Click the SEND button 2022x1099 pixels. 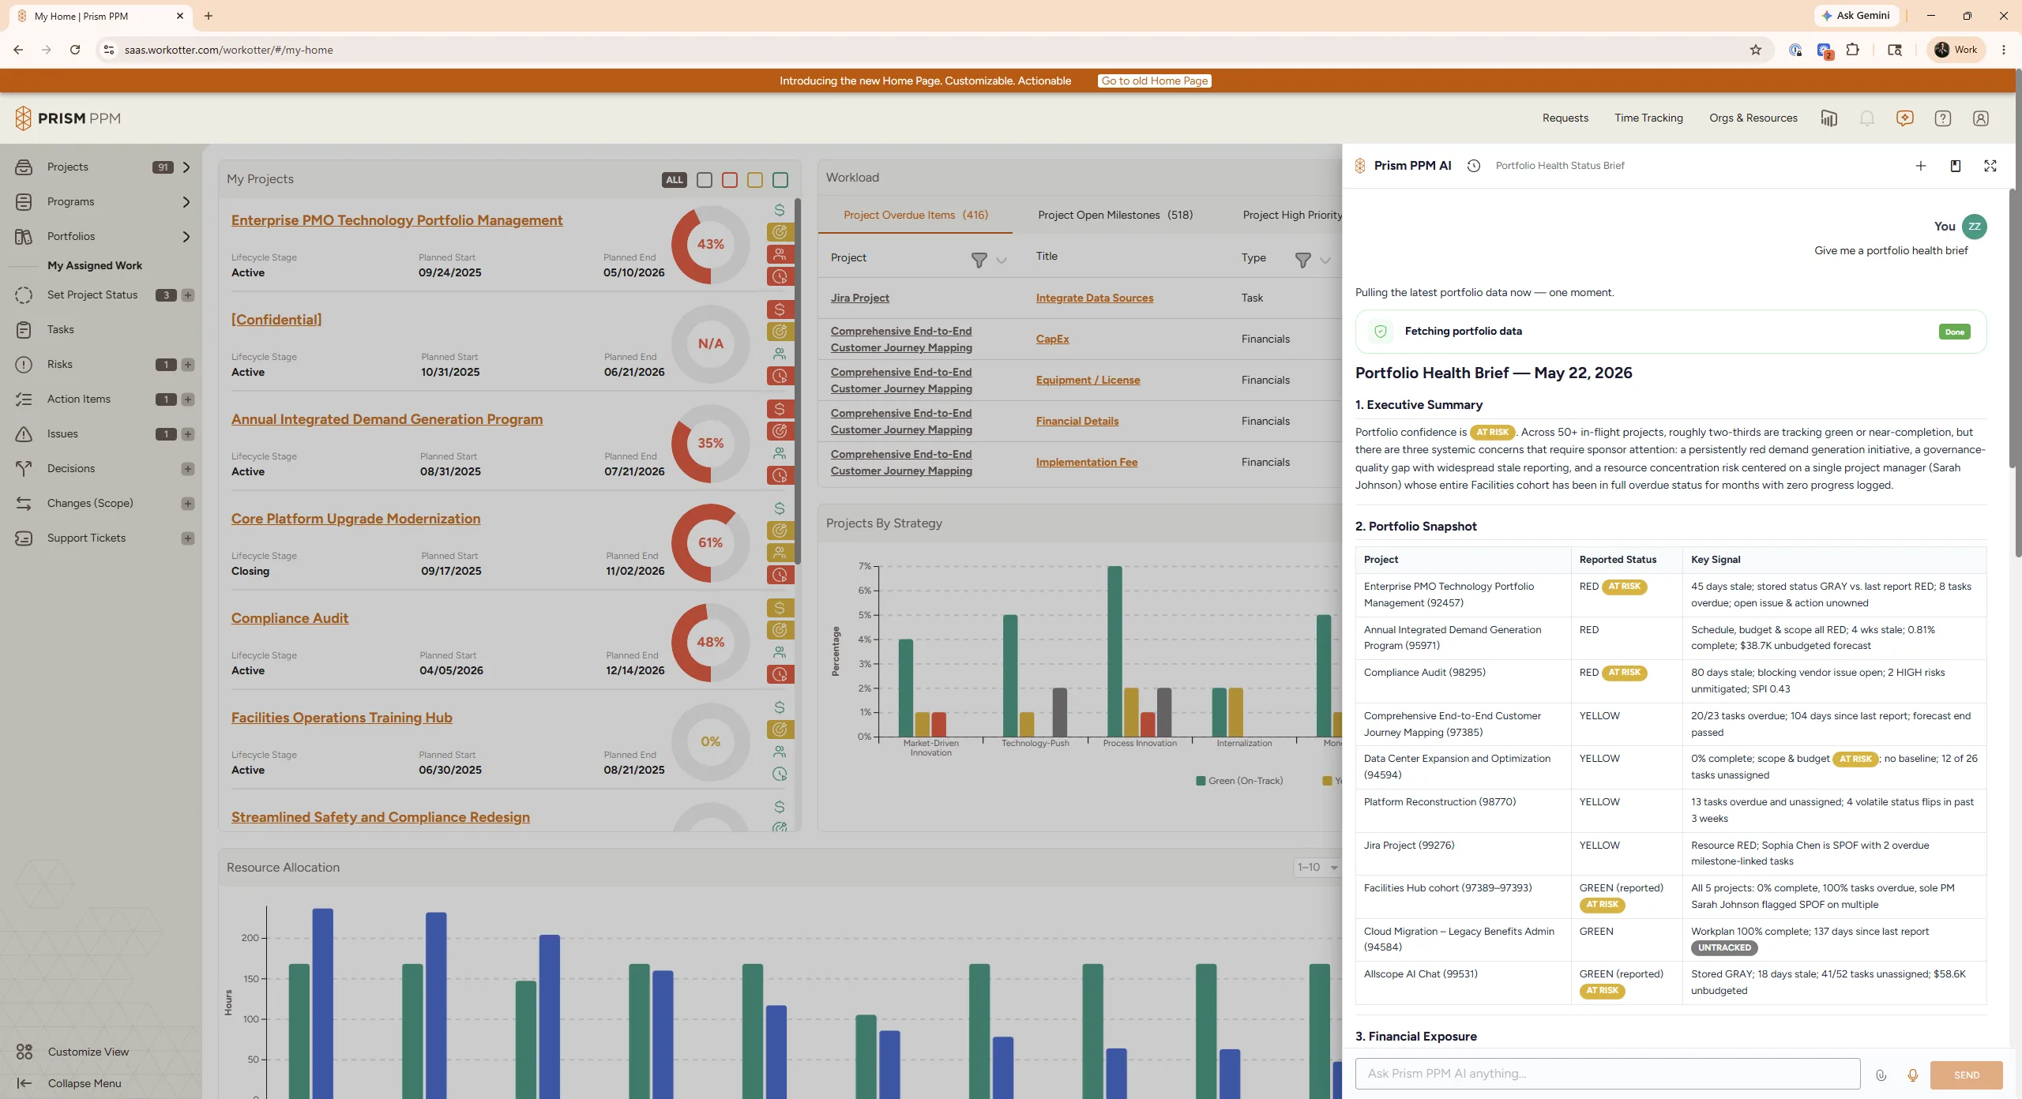pos(1966,1075)
